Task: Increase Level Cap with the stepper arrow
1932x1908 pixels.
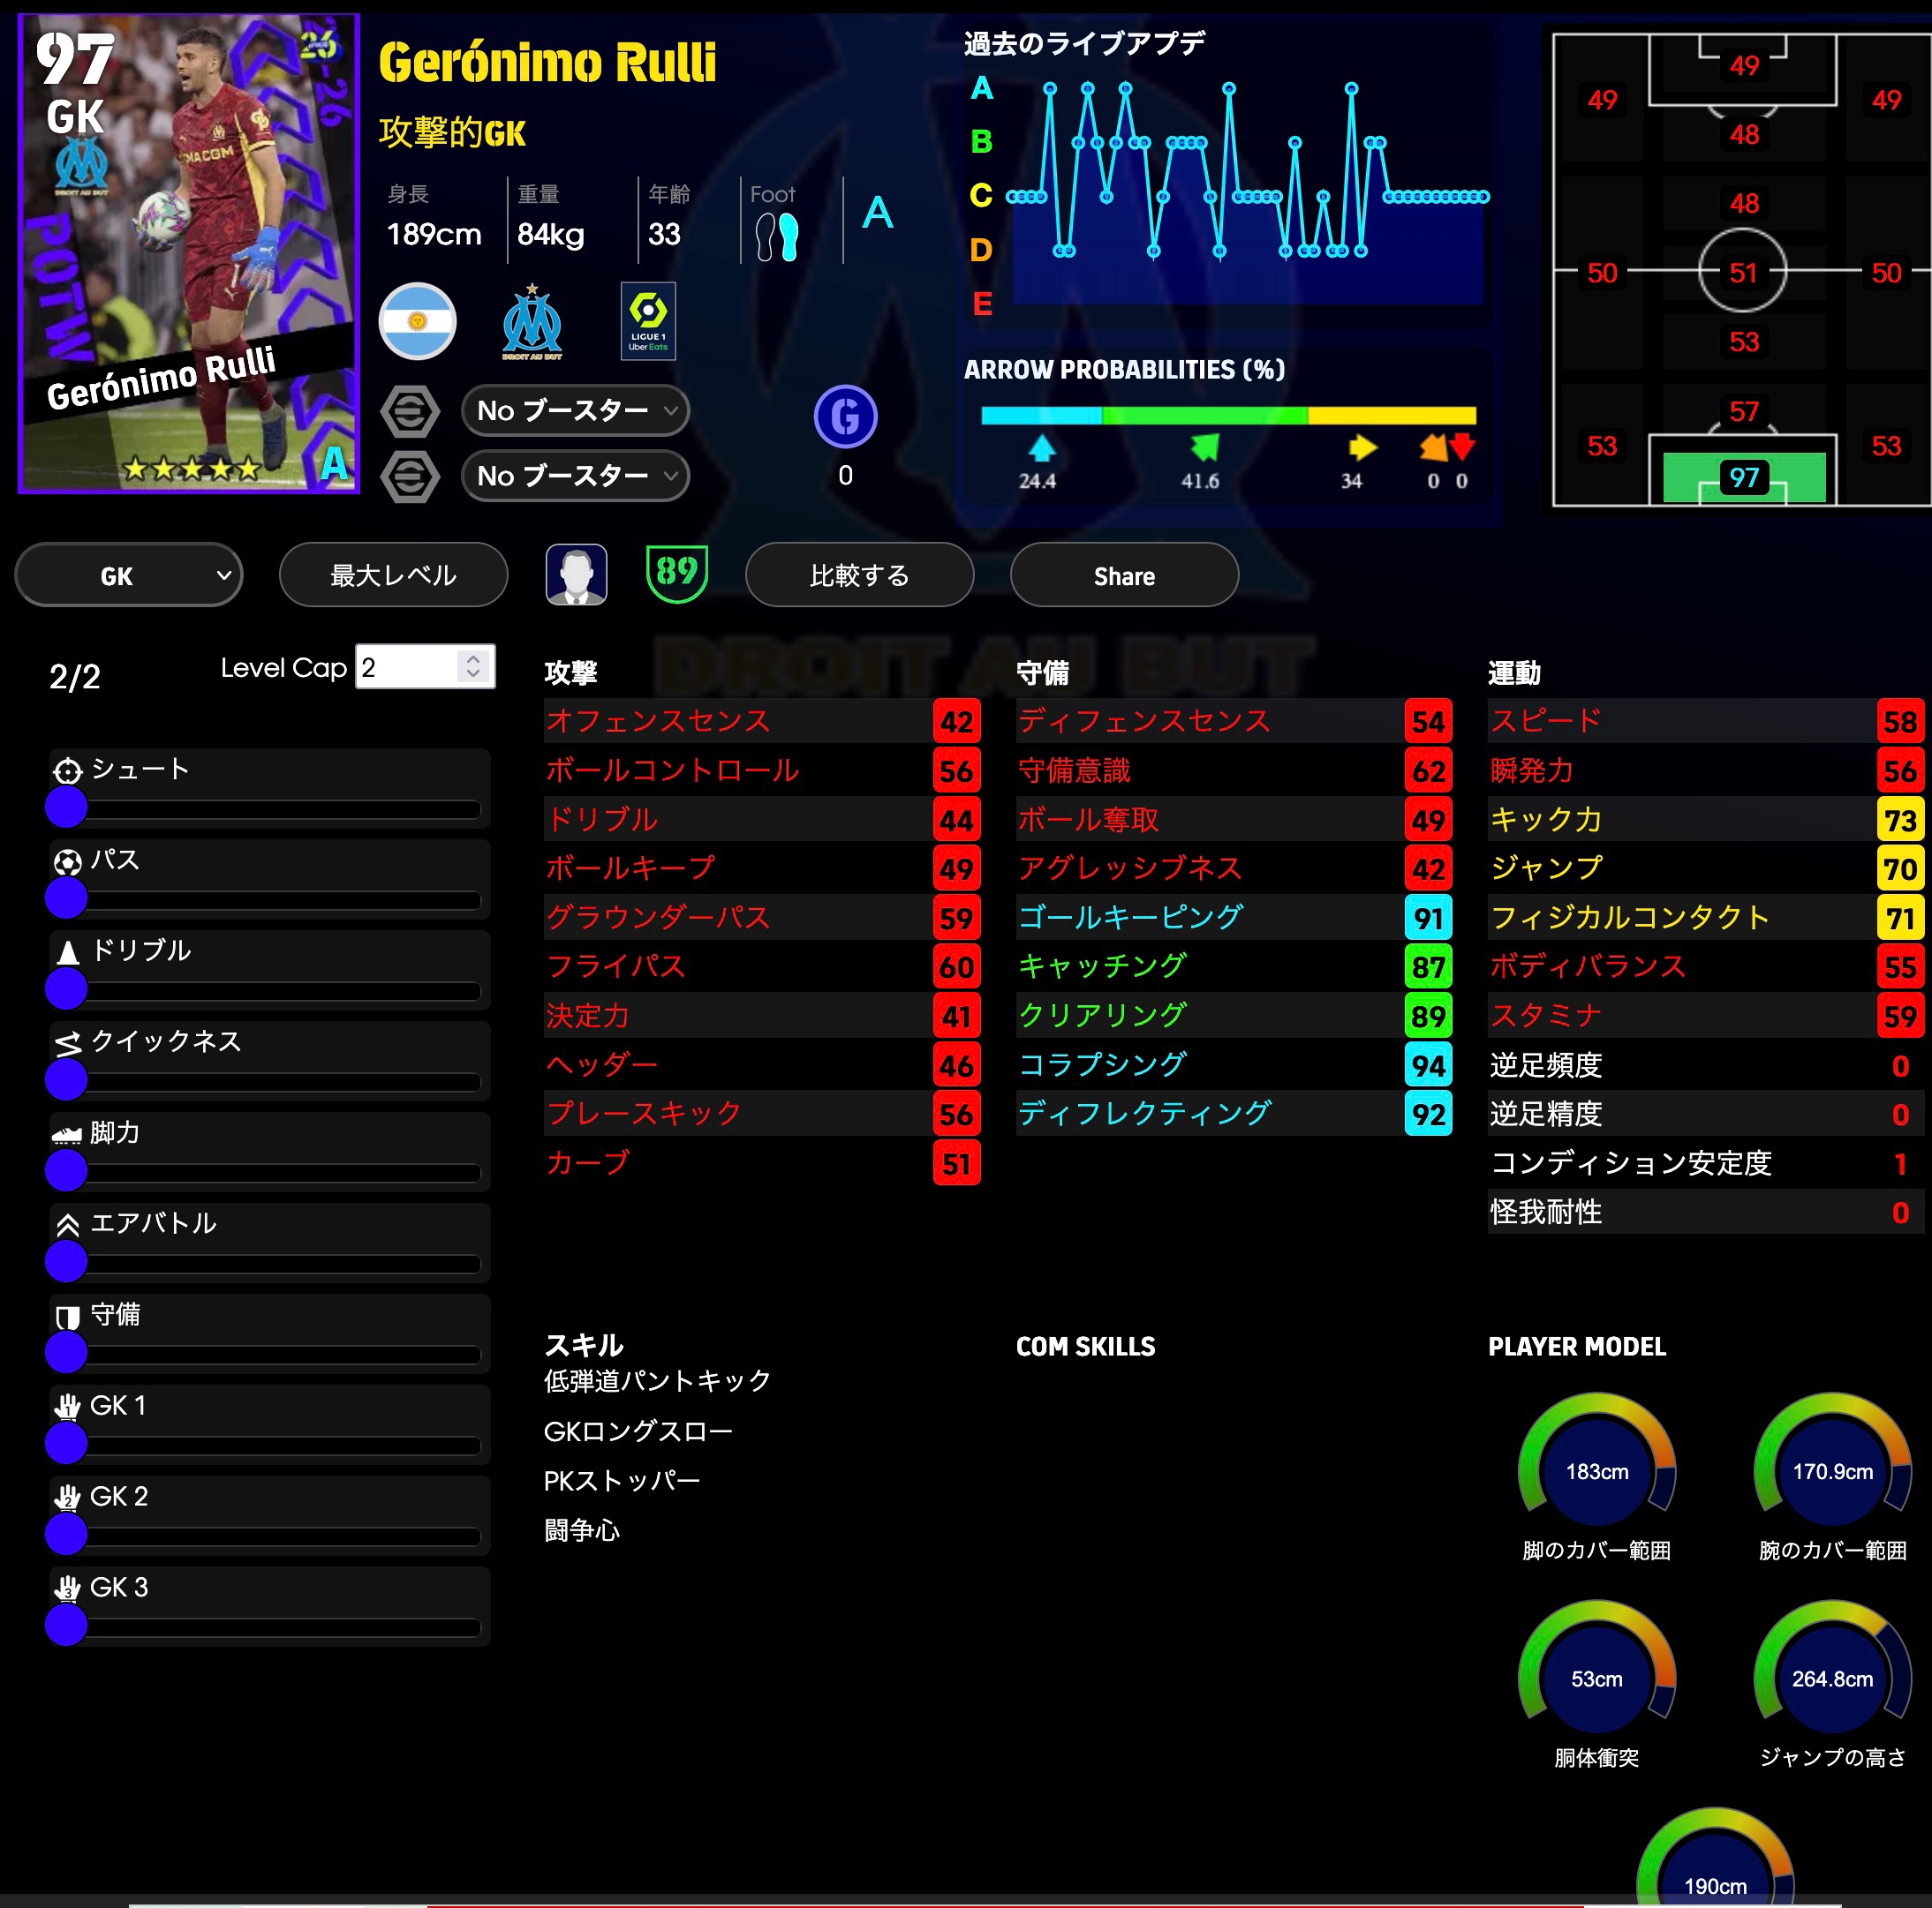Action: [474, 658]
